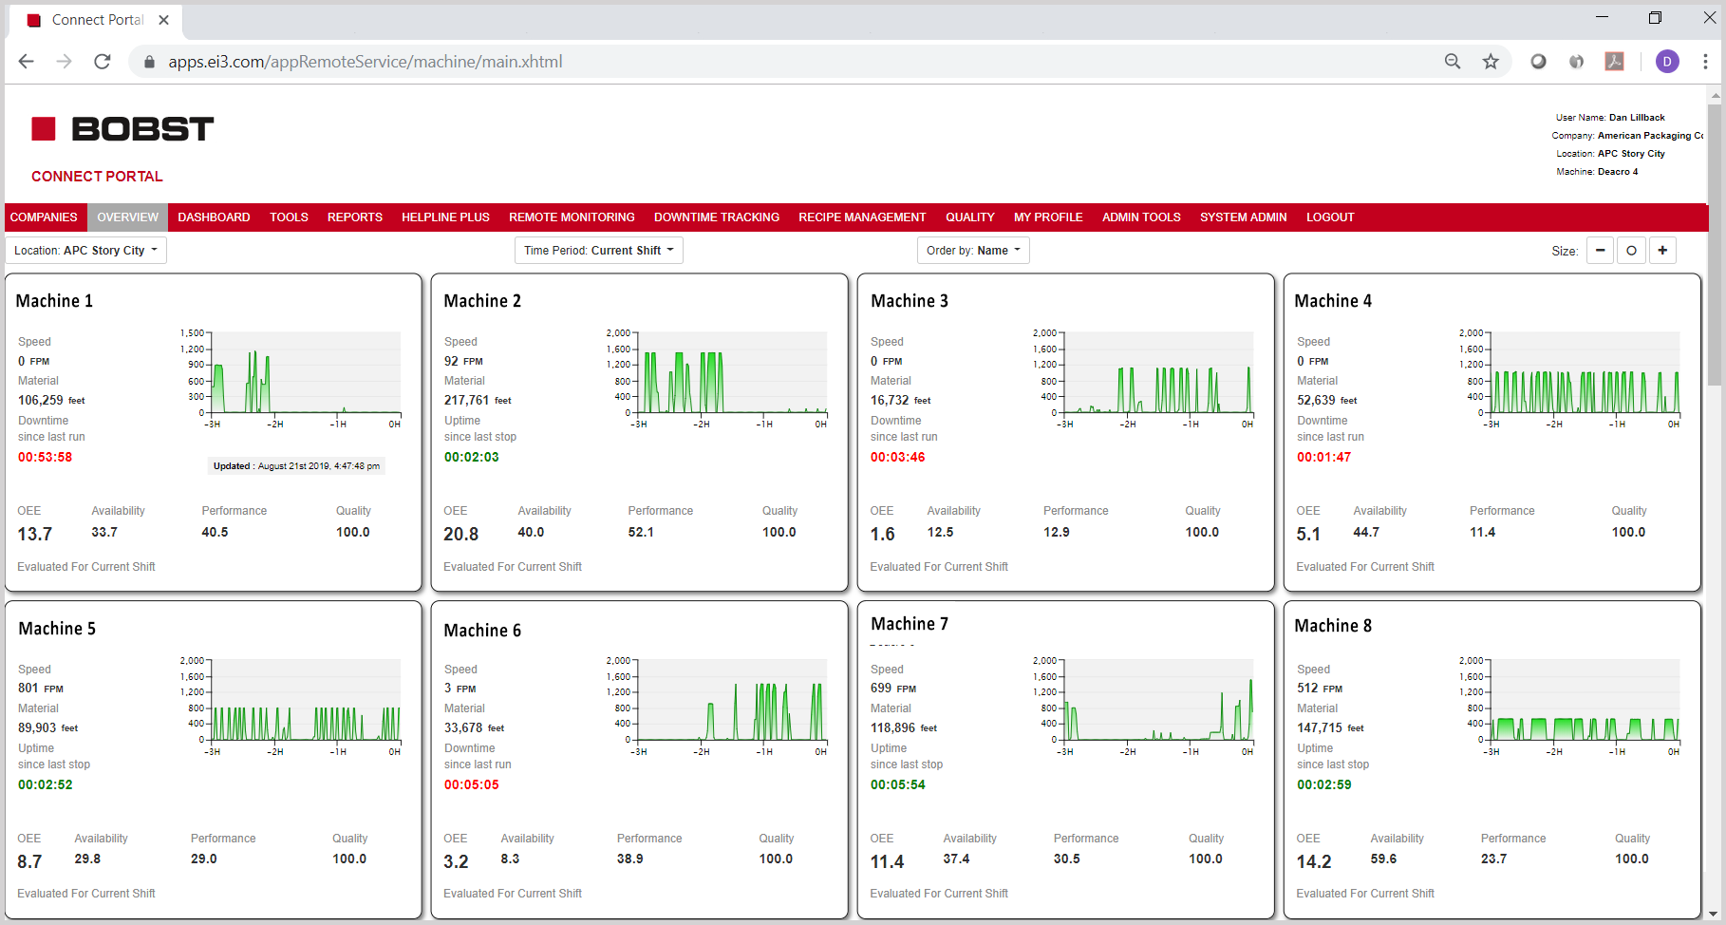
Task: Reset card size with circle button
Action: coord(1631,251)
